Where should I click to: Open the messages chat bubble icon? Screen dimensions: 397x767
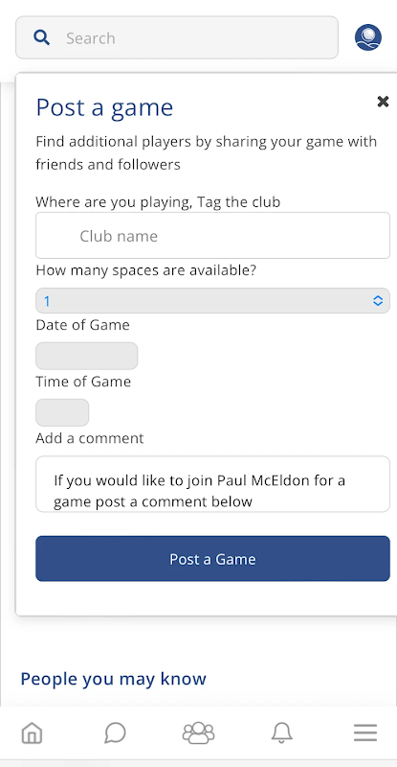pos(115,732)
